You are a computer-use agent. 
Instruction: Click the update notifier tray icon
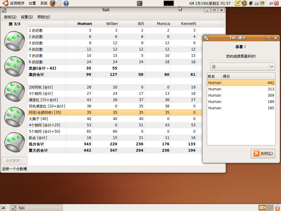coord(244,3)
